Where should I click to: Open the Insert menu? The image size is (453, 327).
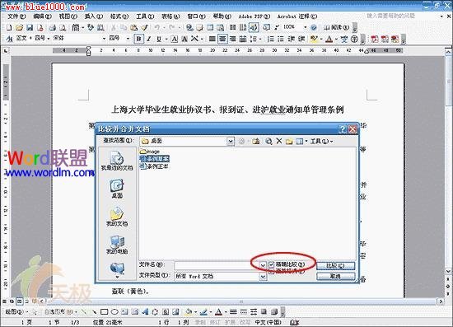click(x=94, y=16)
